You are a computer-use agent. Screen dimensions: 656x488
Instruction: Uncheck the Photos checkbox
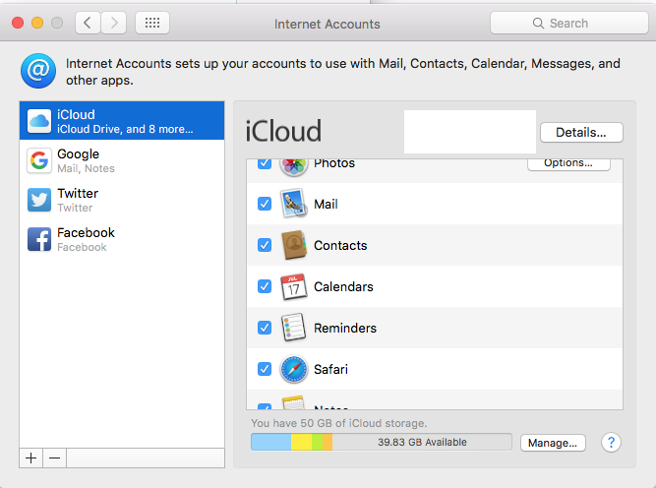265,163
